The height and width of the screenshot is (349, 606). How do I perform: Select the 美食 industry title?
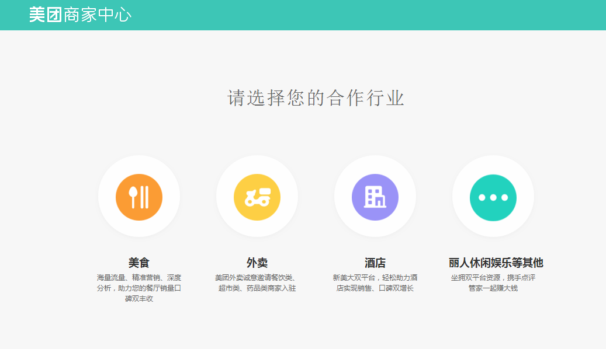(139, 263)
